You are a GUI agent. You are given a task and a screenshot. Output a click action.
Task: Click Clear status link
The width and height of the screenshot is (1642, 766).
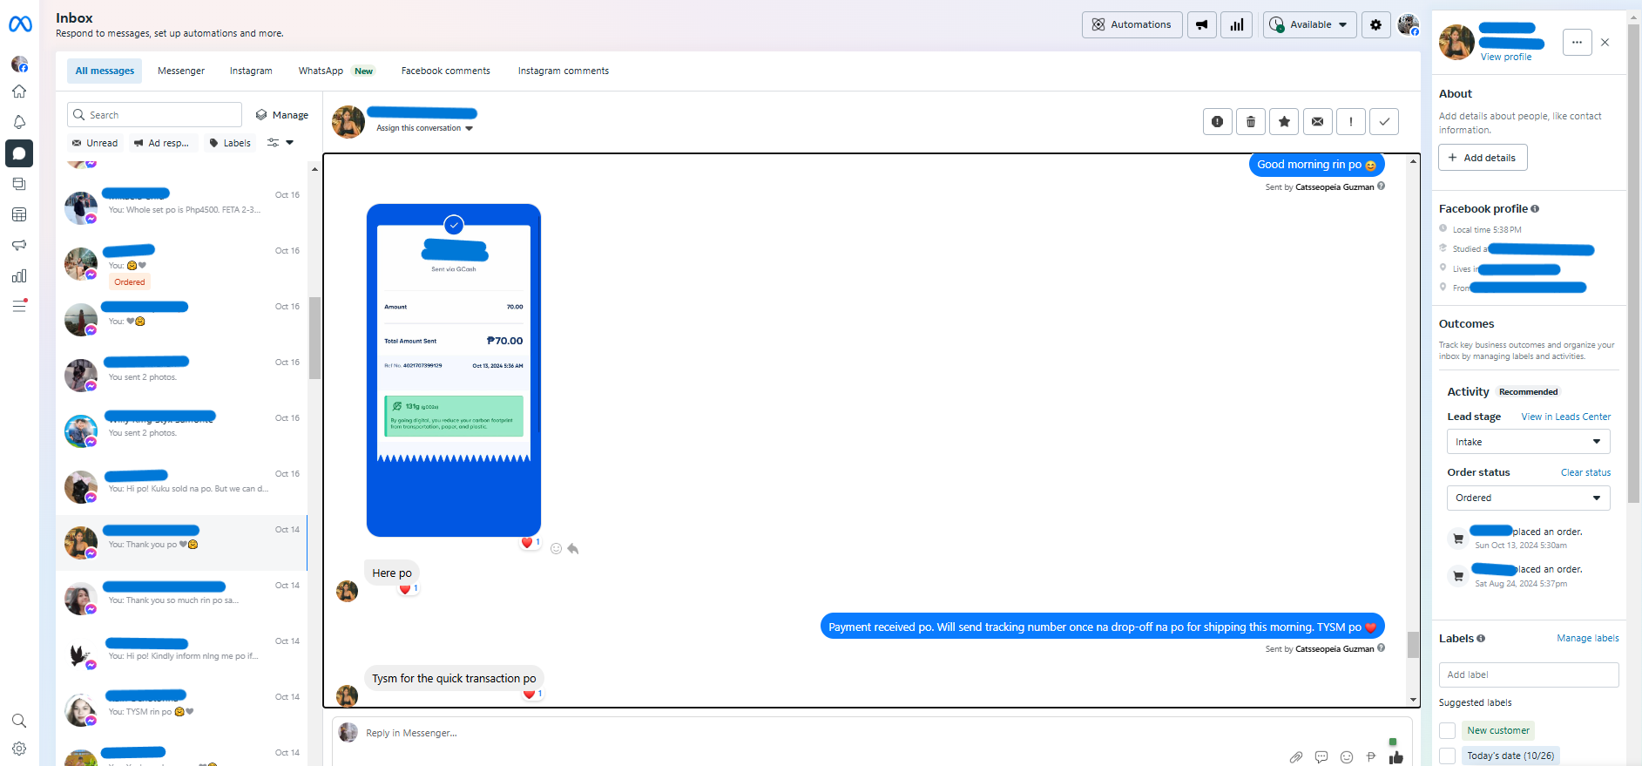click(1586, 472)
